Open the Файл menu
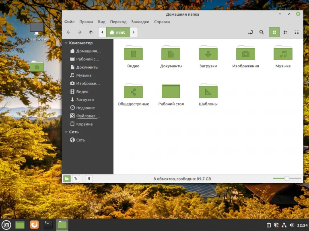Screen dimensions: 309x231 (x=69, y=22)
